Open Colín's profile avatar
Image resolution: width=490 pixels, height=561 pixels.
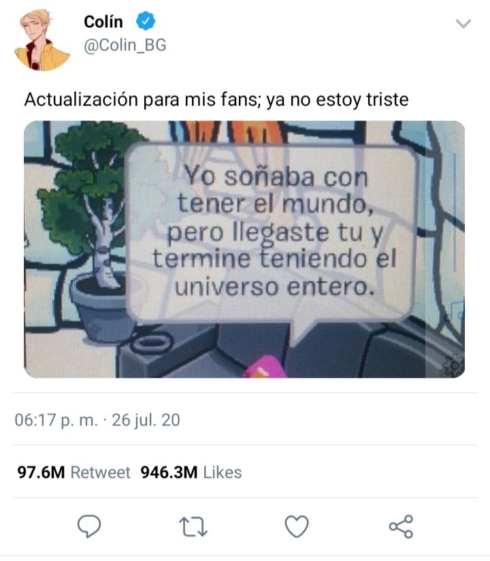42,39
